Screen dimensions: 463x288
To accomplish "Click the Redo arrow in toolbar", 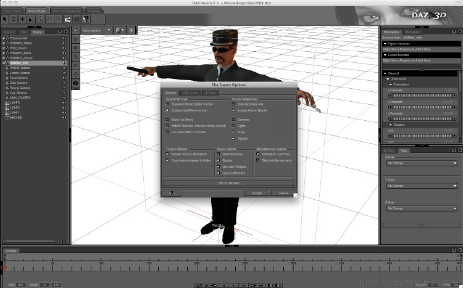I will point(59,19).
